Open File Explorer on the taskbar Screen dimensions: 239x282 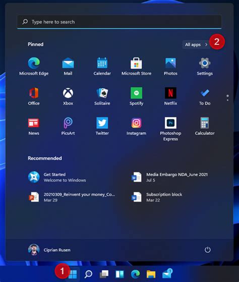point(151,274)
